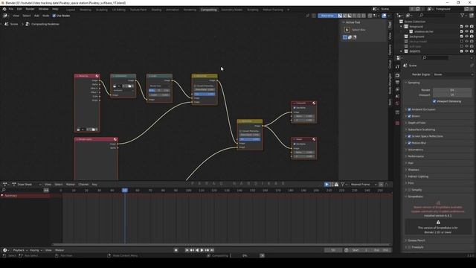Viewport: 476px width, 268px height.
Task: Toggle the Ambient Occlusion checkbox
Action: point(409,109)
